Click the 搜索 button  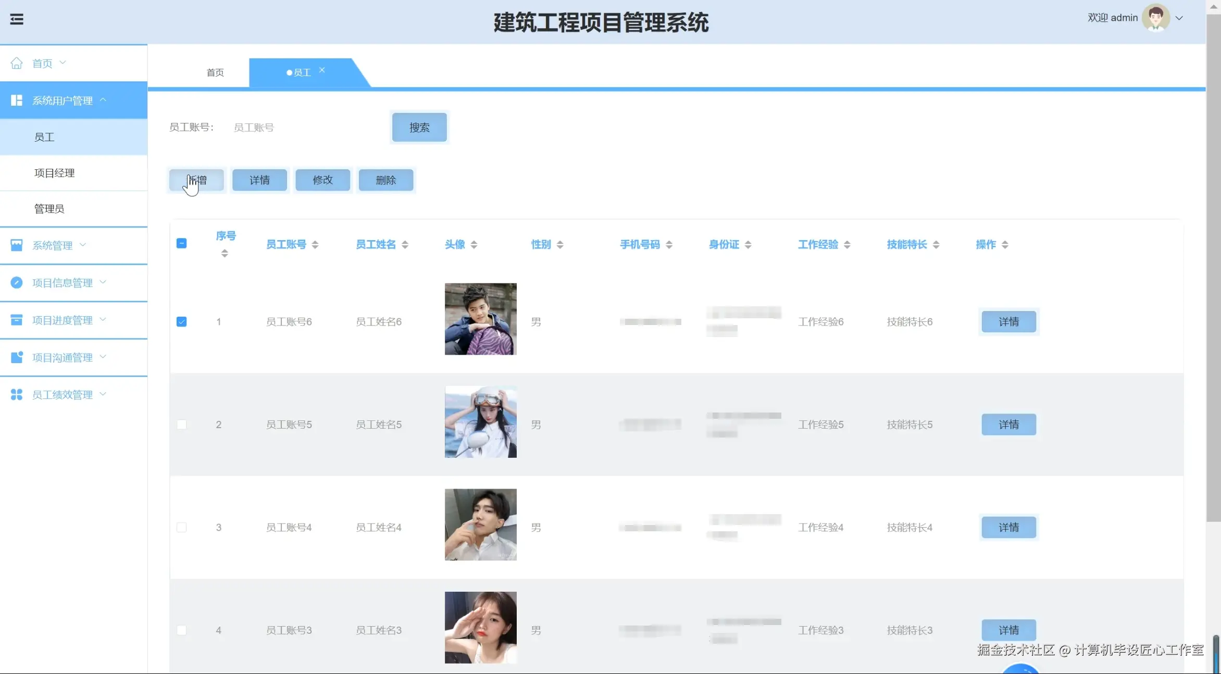[x=419, y=128]
